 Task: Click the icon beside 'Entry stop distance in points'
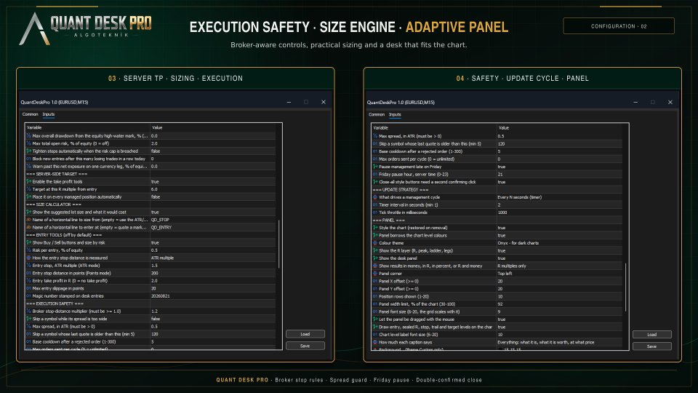[x=28, y=273]
